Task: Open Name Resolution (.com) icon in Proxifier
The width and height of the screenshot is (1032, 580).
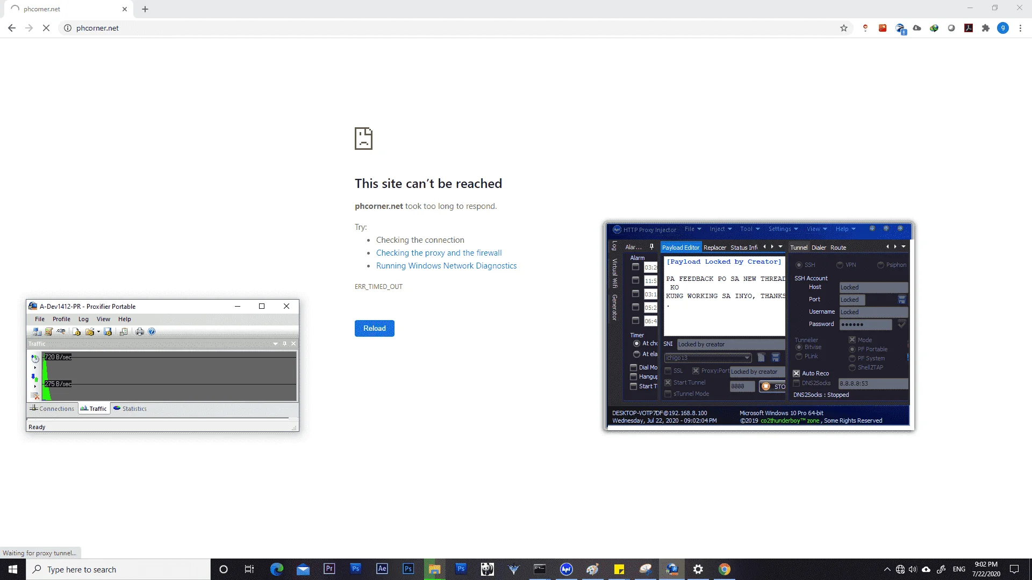Action: [x=61, y=332]
